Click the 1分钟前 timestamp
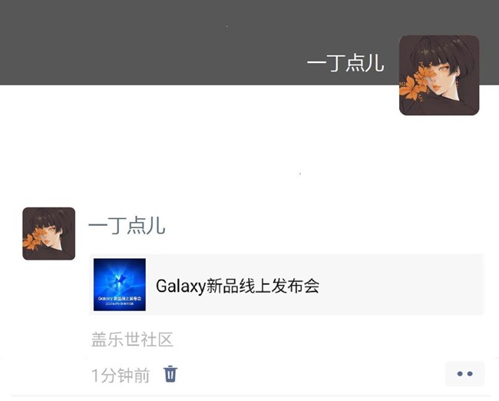The width and height of the screenshot is (499, 401). tap(121, 375)
